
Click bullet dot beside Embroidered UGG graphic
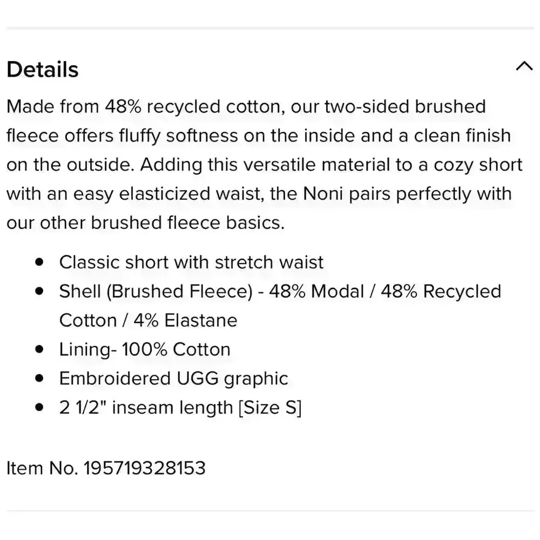coord(39,379)
